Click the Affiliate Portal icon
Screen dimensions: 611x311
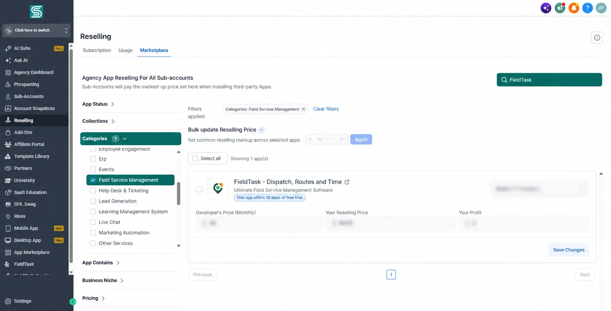pos(8,144)
